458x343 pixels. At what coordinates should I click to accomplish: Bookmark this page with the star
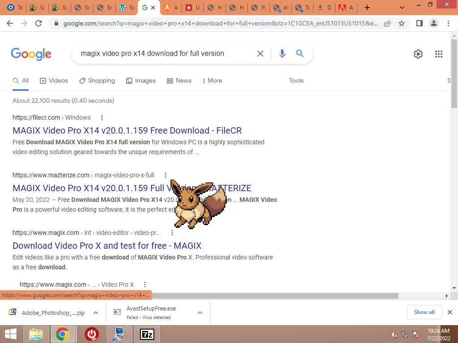(x=402, y=23)
